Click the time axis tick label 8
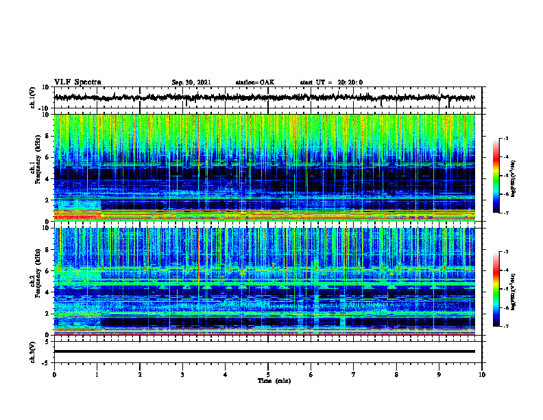Image resolution: width=543 pixels, height=420 pixels. (396, 375)
